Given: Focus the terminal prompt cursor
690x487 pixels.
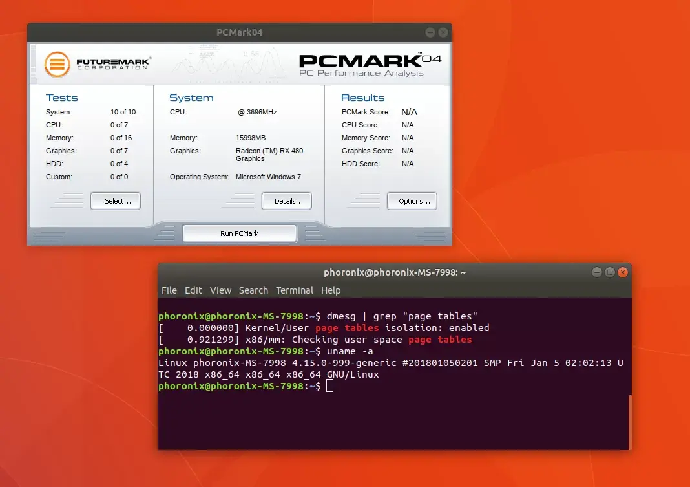Looking at the screenshot, I should (x=329, y=386).
